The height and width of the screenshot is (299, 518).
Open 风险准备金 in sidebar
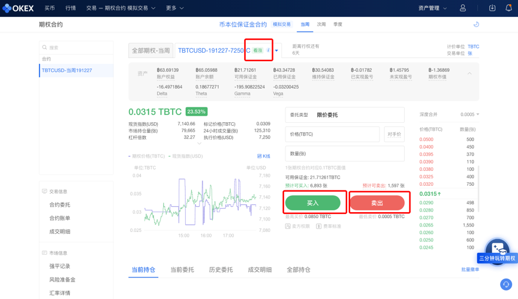[62, 280]
